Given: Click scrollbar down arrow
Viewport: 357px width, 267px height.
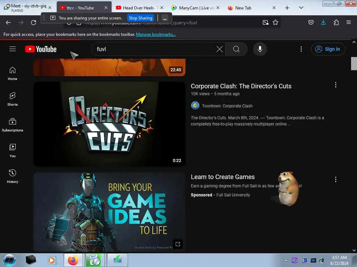Looking at the screenshot, I should (x=354, y=250).
